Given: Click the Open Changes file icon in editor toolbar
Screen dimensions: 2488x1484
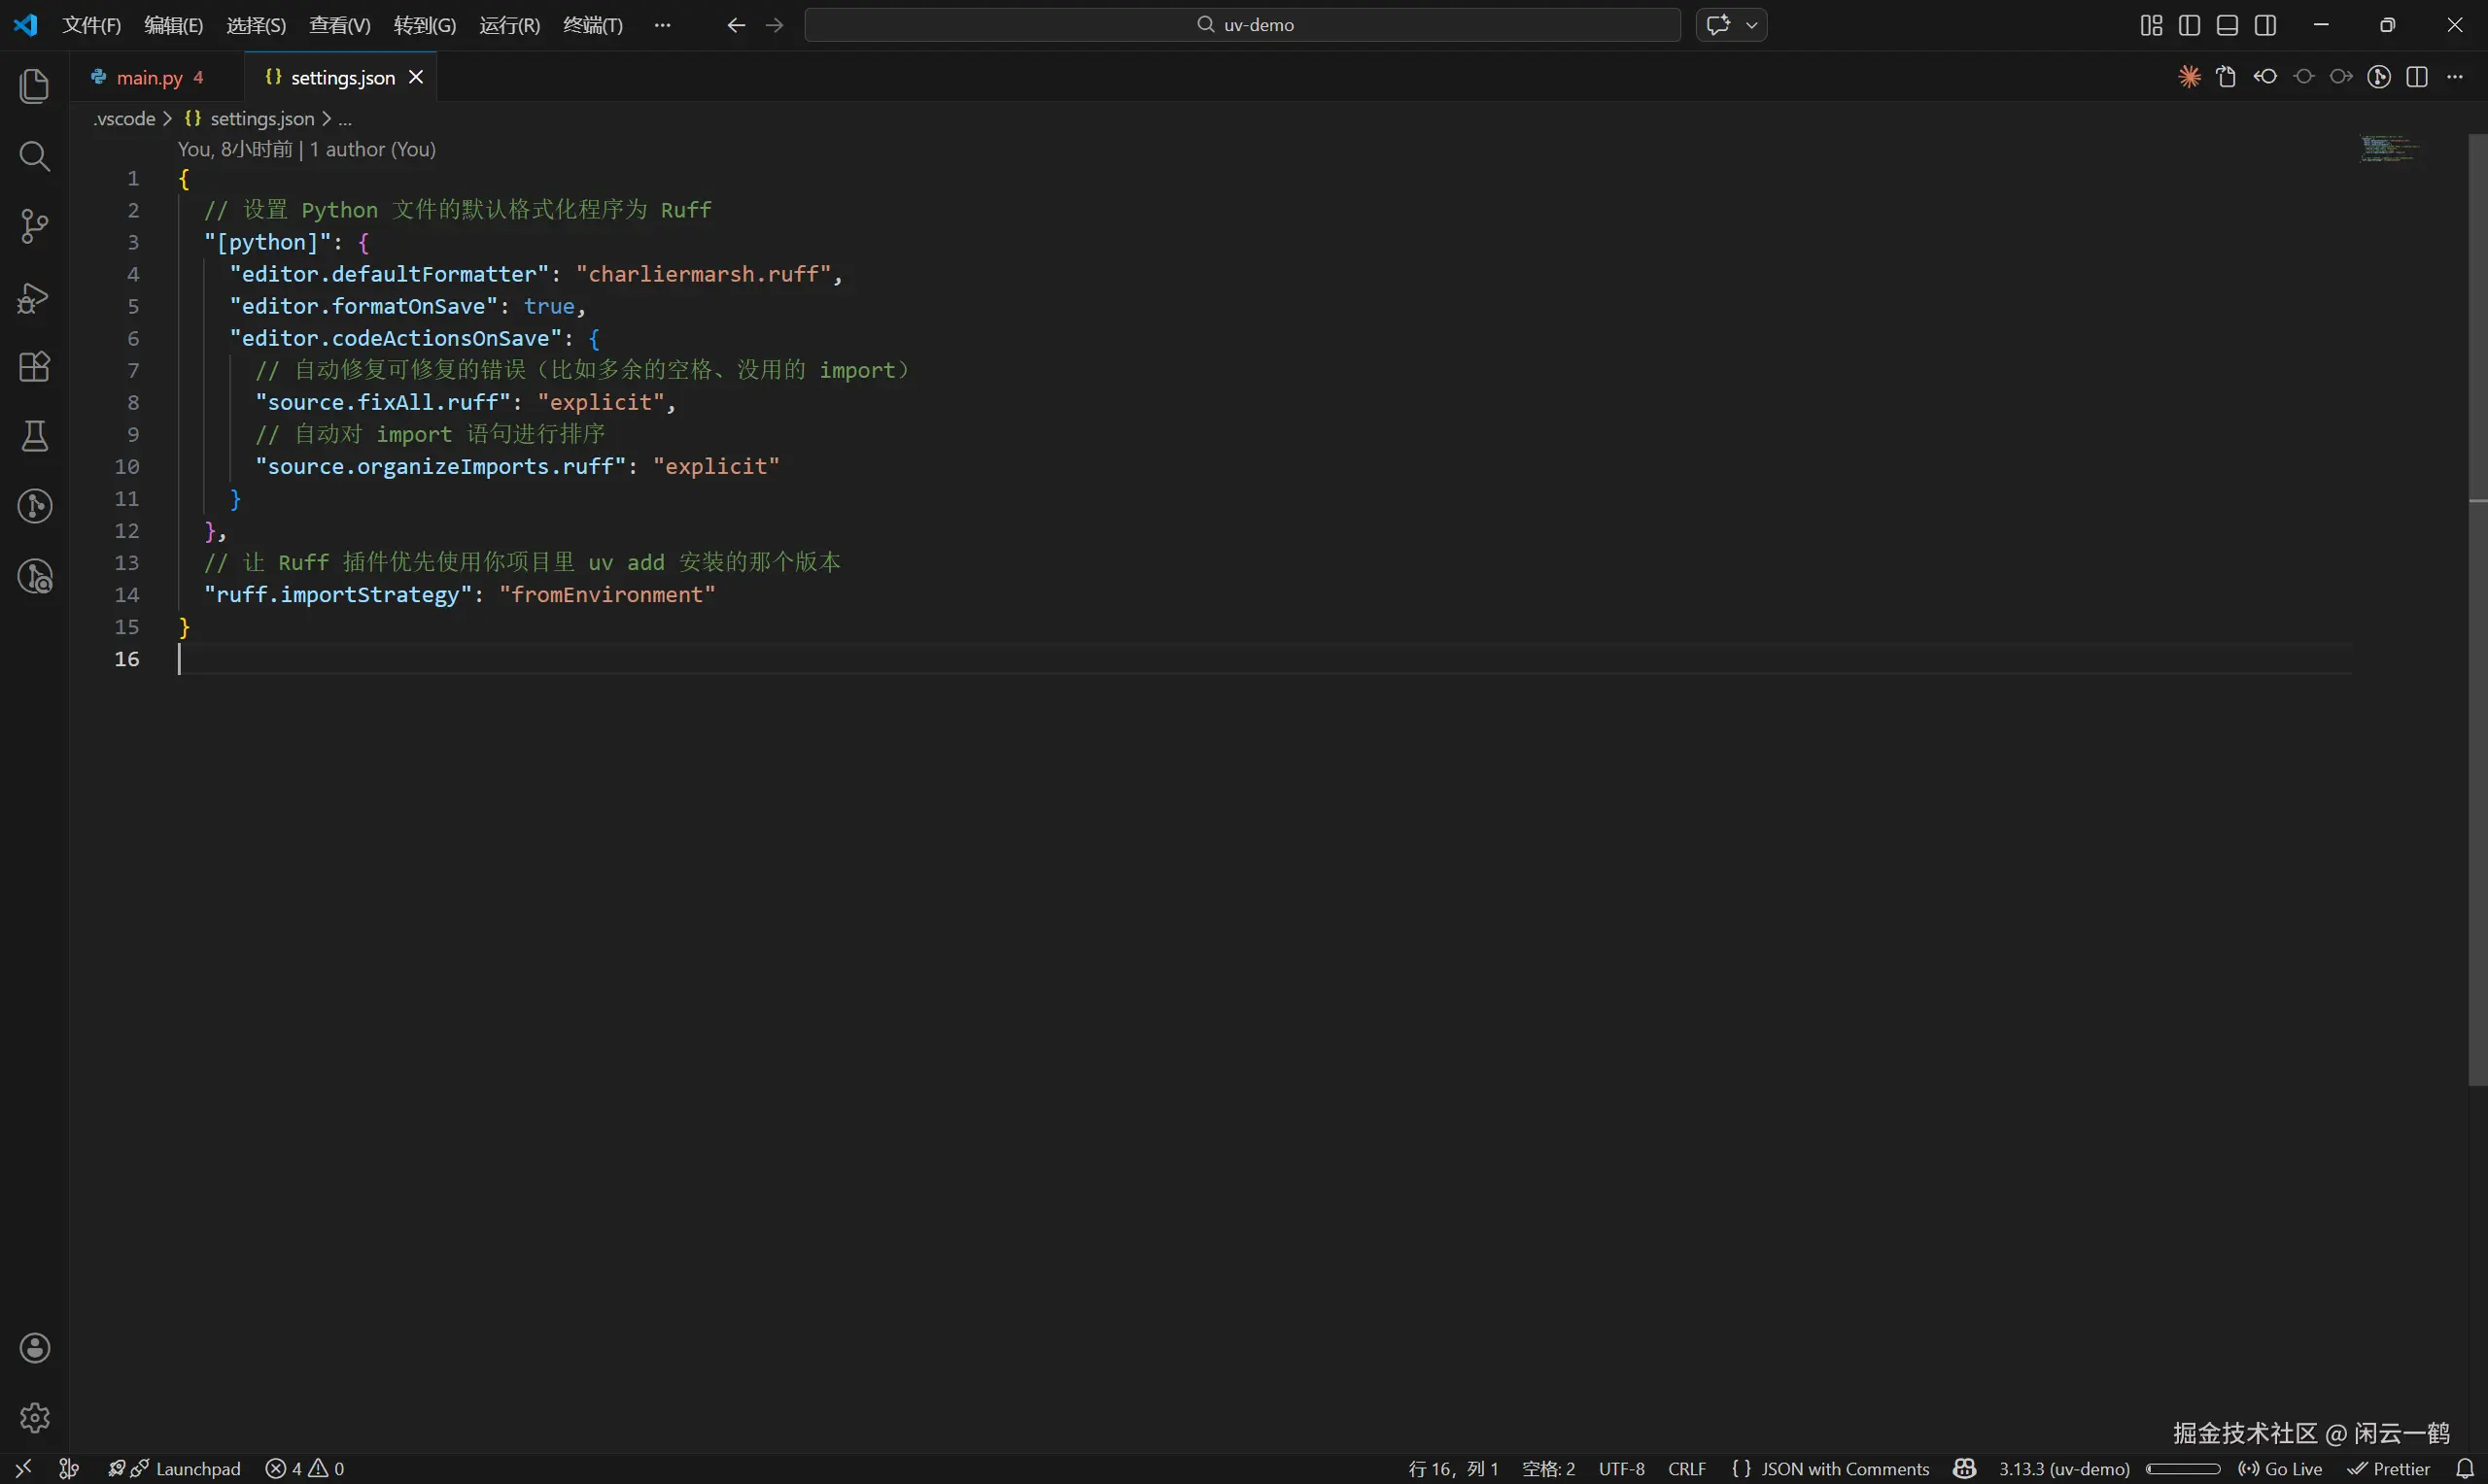Looking at the screenshot, I should [x=2227, y=77].
